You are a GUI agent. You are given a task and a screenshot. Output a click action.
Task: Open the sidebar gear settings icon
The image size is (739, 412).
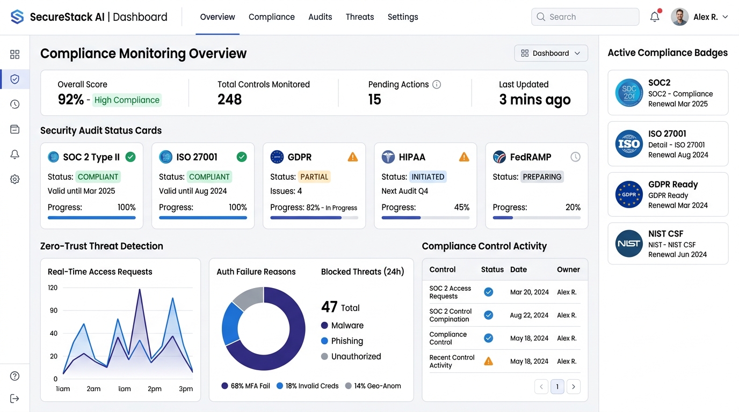pyautogui.click(x=15, y=179)
